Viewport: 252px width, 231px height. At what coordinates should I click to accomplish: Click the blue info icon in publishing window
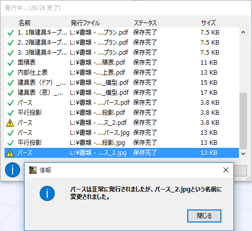coord(13,170)
